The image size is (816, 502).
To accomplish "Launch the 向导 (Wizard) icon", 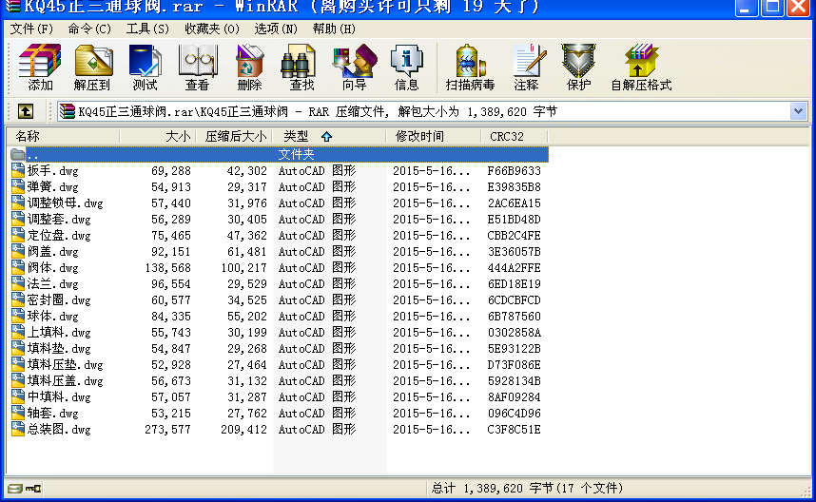I will pyautogui.click(x=354, y=68).
